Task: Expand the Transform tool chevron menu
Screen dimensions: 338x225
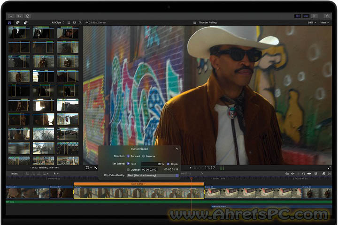Action: pyautogui.click(x=91, y=168)
